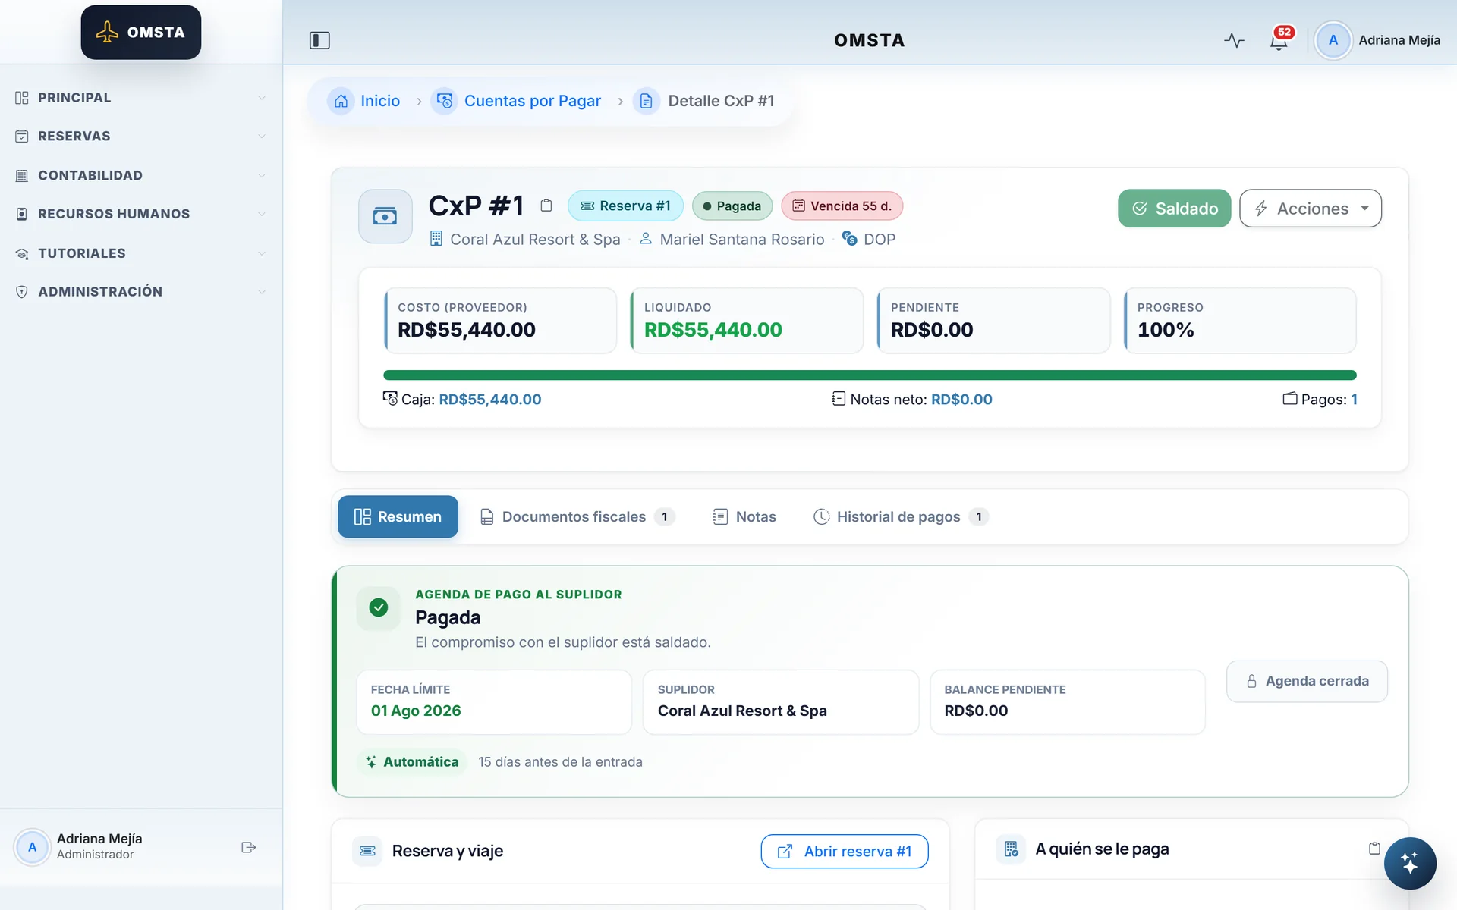The width and height of the screenshot is (1457, 910).
Task: Expand the CONTABILIDAD sidebar section
Action: pos(141,175)
